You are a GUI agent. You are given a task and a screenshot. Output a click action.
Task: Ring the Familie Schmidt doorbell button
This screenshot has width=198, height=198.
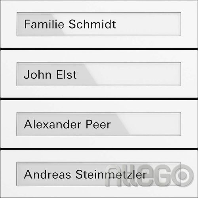99,24
